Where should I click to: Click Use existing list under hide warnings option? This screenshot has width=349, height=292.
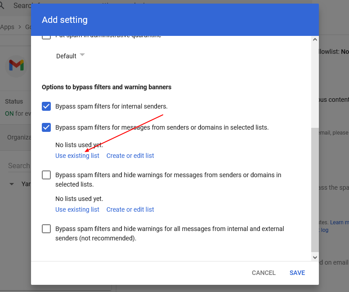coord(77,209)
